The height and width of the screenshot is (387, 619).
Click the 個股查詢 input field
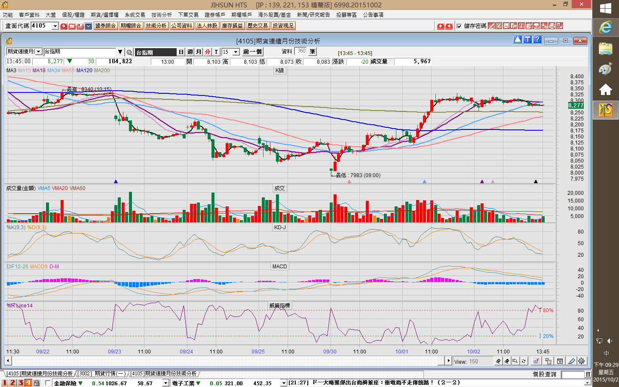573,375
